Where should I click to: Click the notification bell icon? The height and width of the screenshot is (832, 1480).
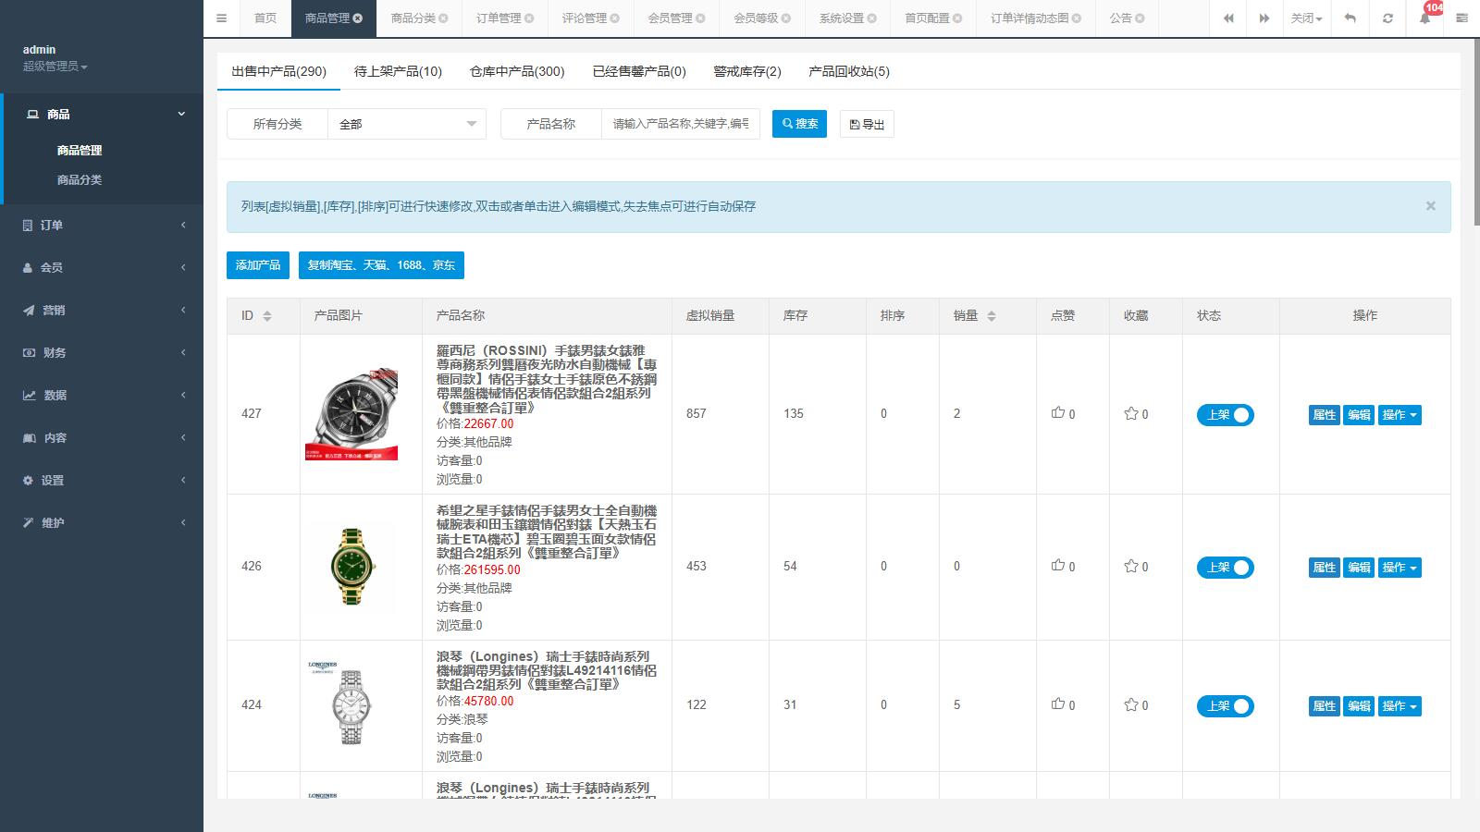1424,18
